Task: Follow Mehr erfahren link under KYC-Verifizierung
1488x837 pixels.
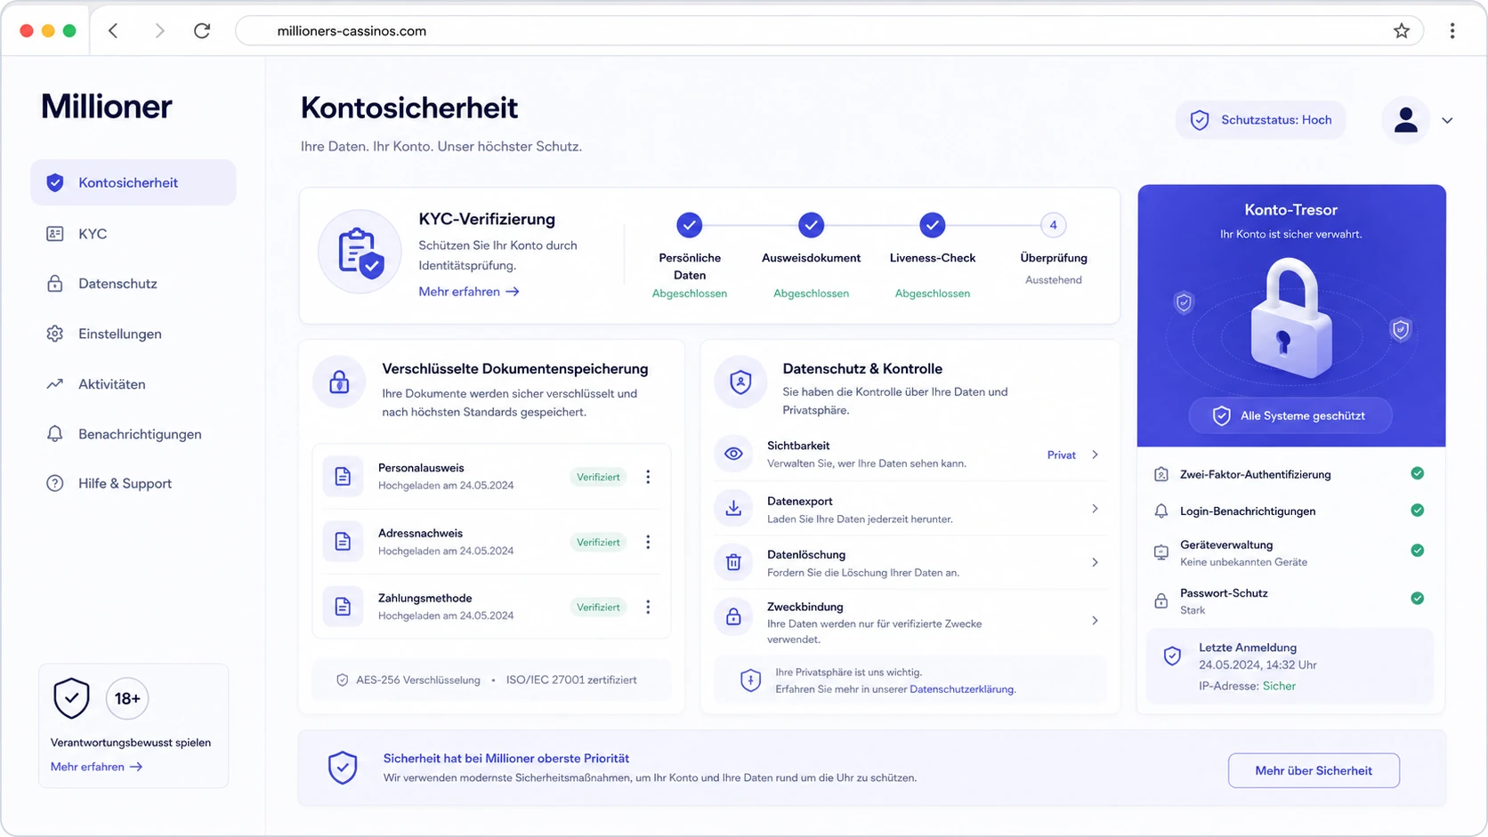Action: 469,292
